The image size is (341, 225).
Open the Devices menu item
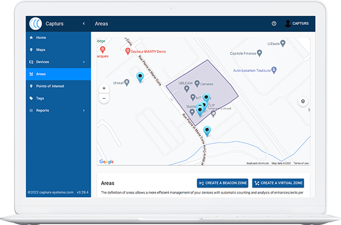59,62
